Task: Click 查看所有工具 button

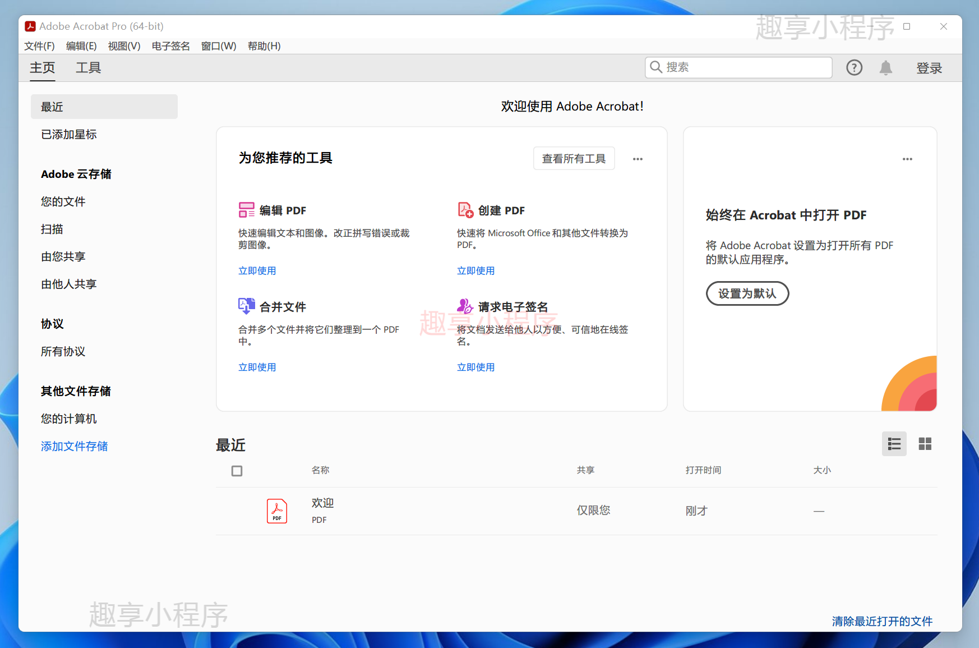Action: [574, 159]
